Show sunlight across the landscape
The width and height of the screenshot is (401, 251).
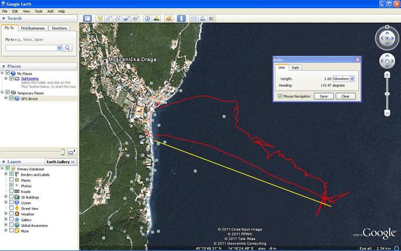(155, 18)
